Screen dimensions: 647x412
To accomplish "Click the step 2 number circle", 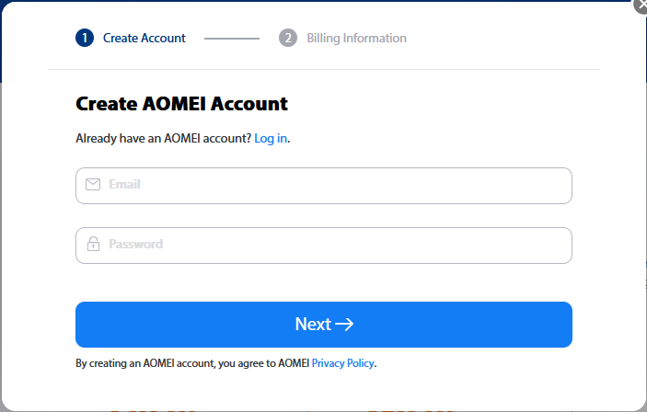I will pos(288,39).
